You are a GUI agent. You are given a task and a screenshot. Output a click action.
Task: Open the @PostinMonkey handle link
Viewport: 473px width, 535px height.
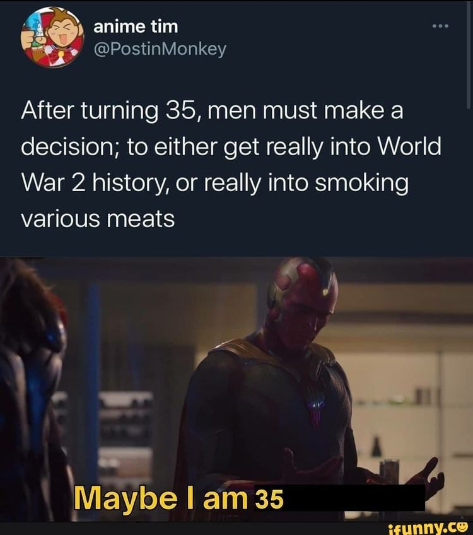[160, 49]
